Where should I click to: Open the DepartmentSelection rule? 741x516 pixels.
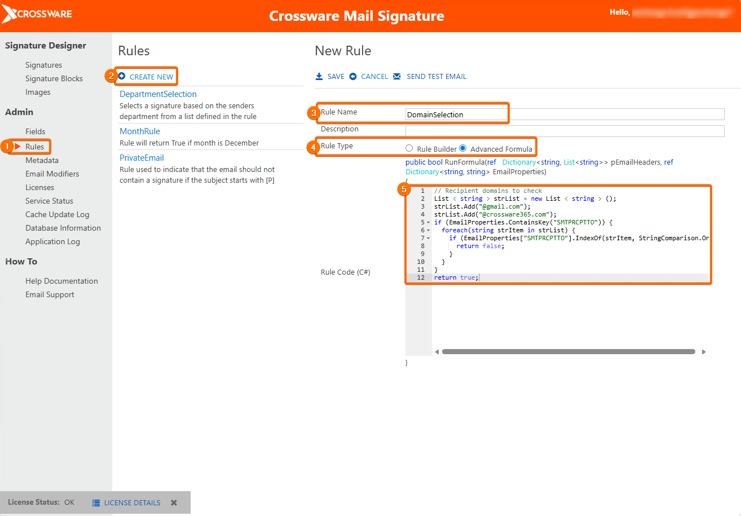pyautogui.click(x=158, y=94)
